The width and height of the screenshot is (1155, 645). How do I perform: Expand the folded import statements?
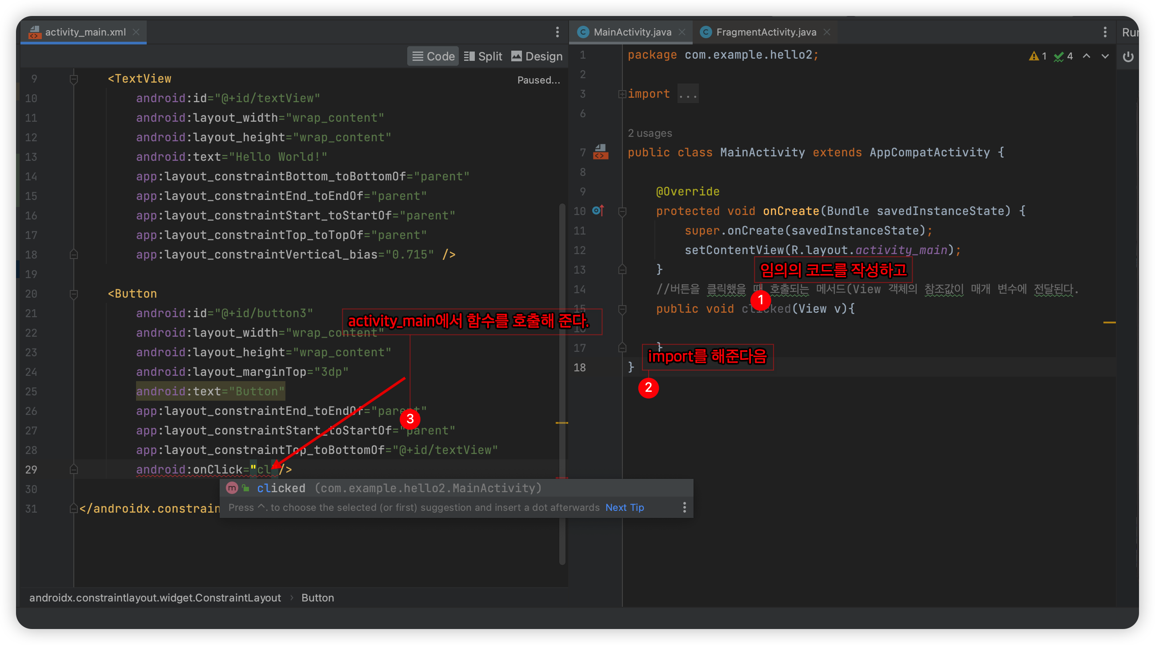(622, 94)
